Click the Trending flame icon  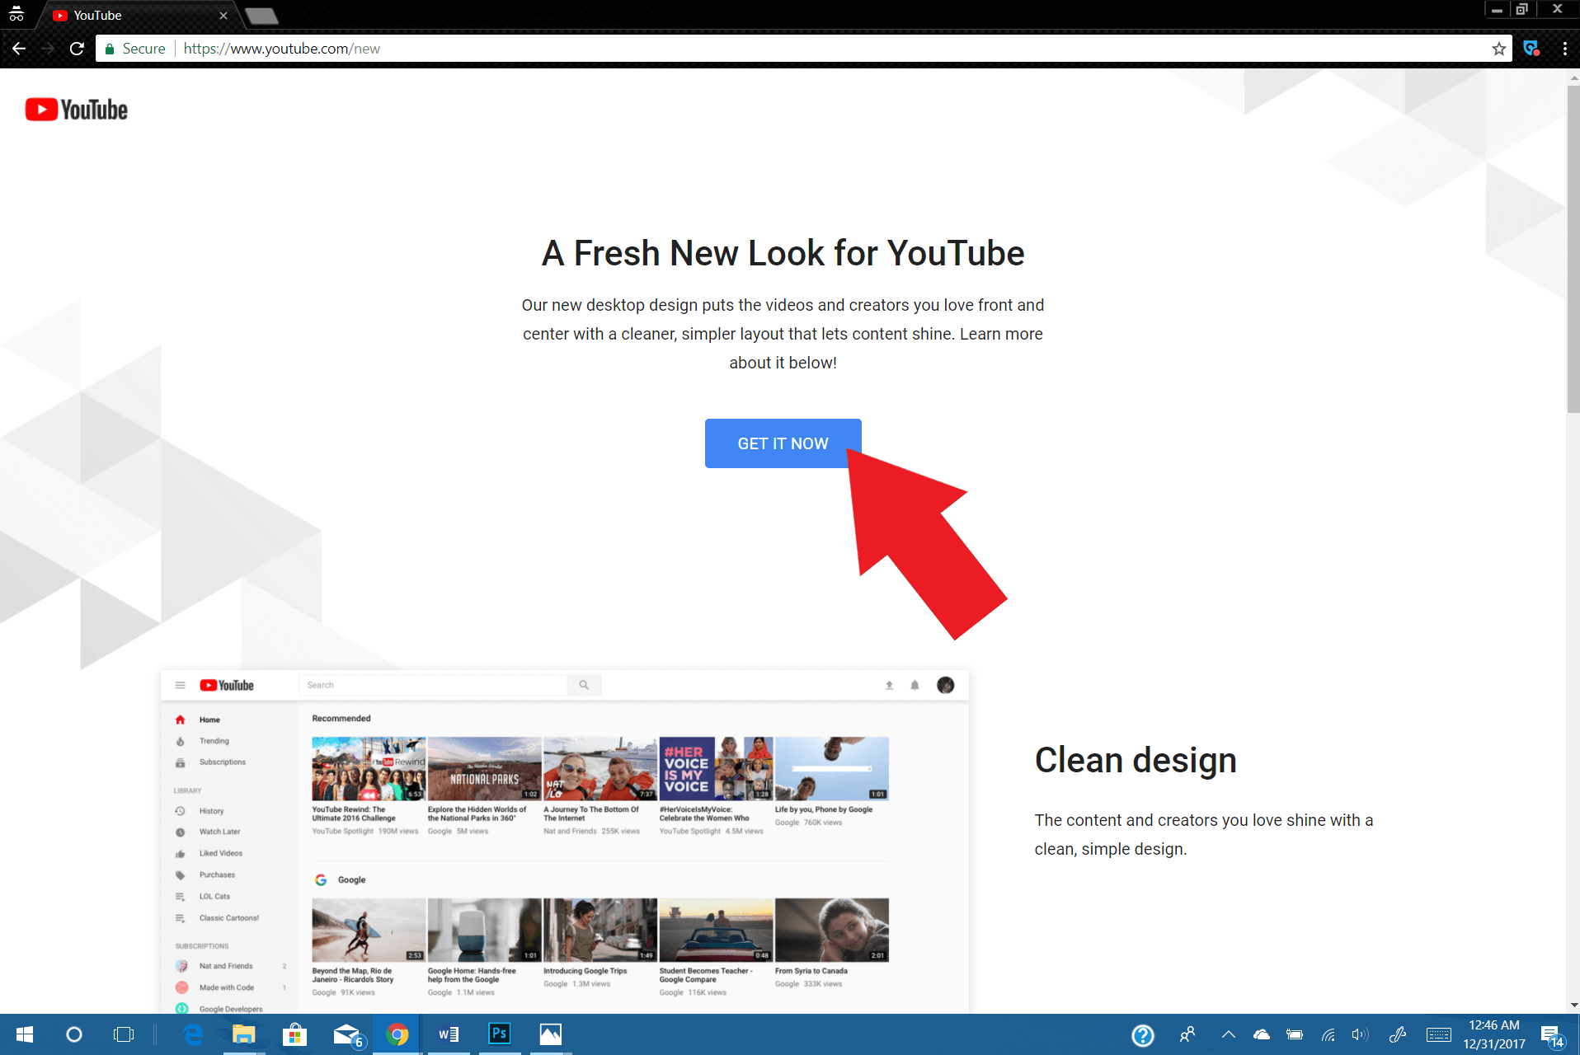[x=180, y=740]
